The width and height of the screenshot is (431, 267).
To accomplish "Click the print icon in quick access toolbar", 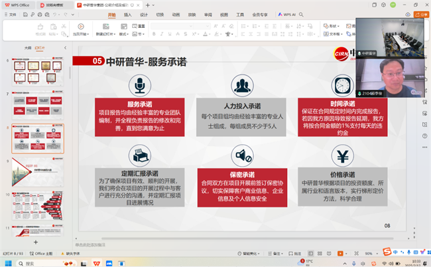I will tap(40, 15).
